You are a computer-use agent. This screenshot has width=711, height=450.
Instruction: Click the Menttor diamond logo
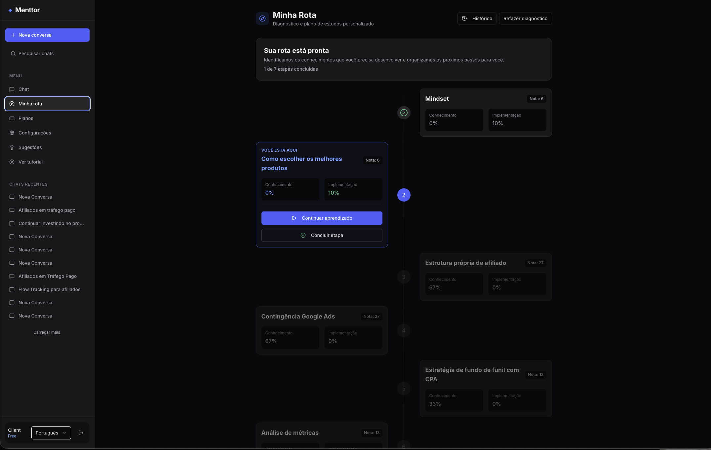[11, 10]
